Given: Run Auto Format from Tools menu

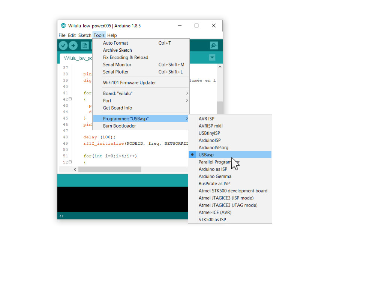Looking at the screenshot, I should click(141, 43).
